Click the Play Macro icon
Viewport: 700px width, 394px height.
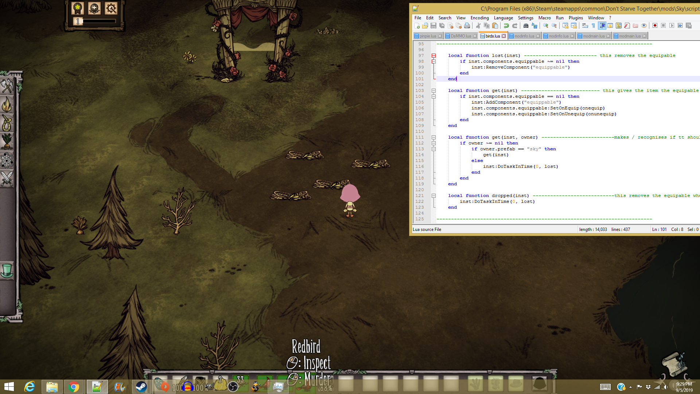672,26
